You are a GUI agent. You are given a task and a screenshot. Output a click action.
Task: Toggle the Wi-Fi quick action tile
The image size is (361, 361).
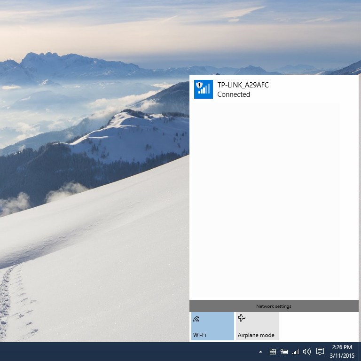tap(212, 326)
